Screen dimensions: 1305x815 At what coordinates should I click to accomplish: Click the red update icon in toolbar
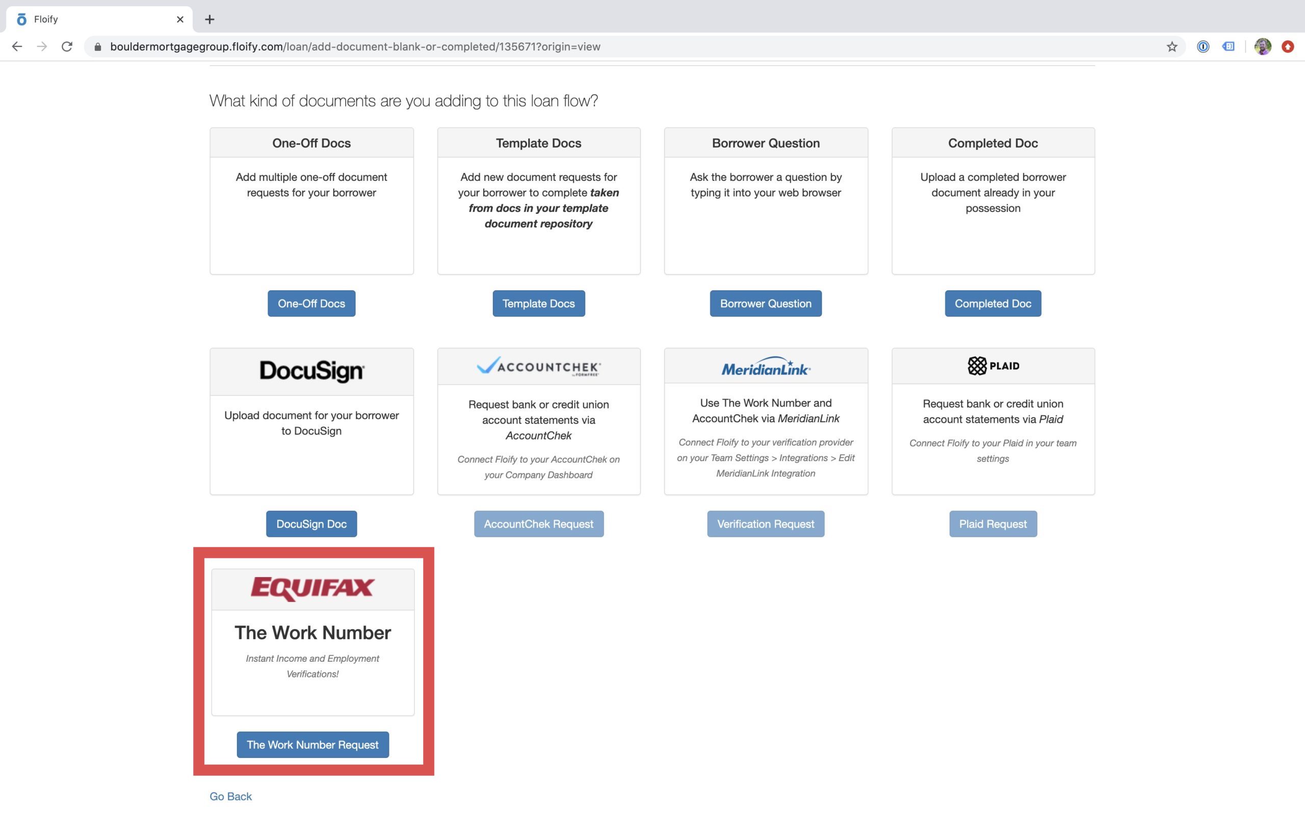(1288, 47)
